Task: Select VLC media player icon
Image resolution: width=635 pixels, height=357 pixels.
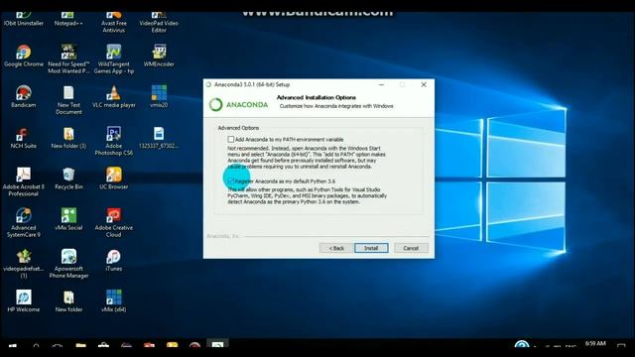Action: 114,97
